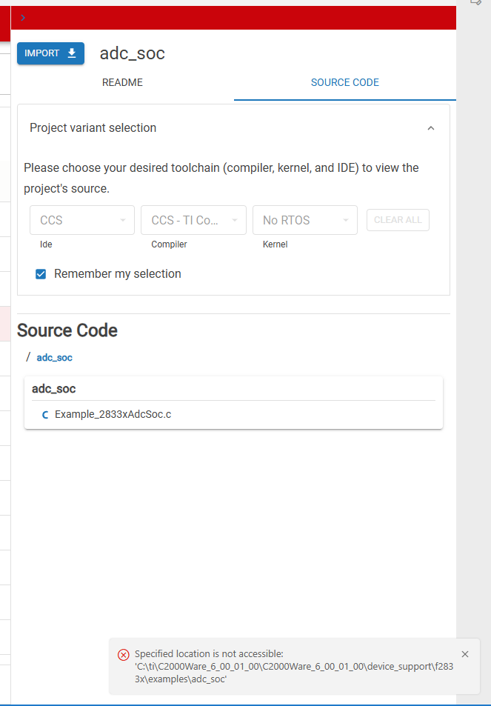Open the Compiler dropdown showing CCS - TI Co...
The width and height of the screenshot is (491, 706).
click(193, 220)
